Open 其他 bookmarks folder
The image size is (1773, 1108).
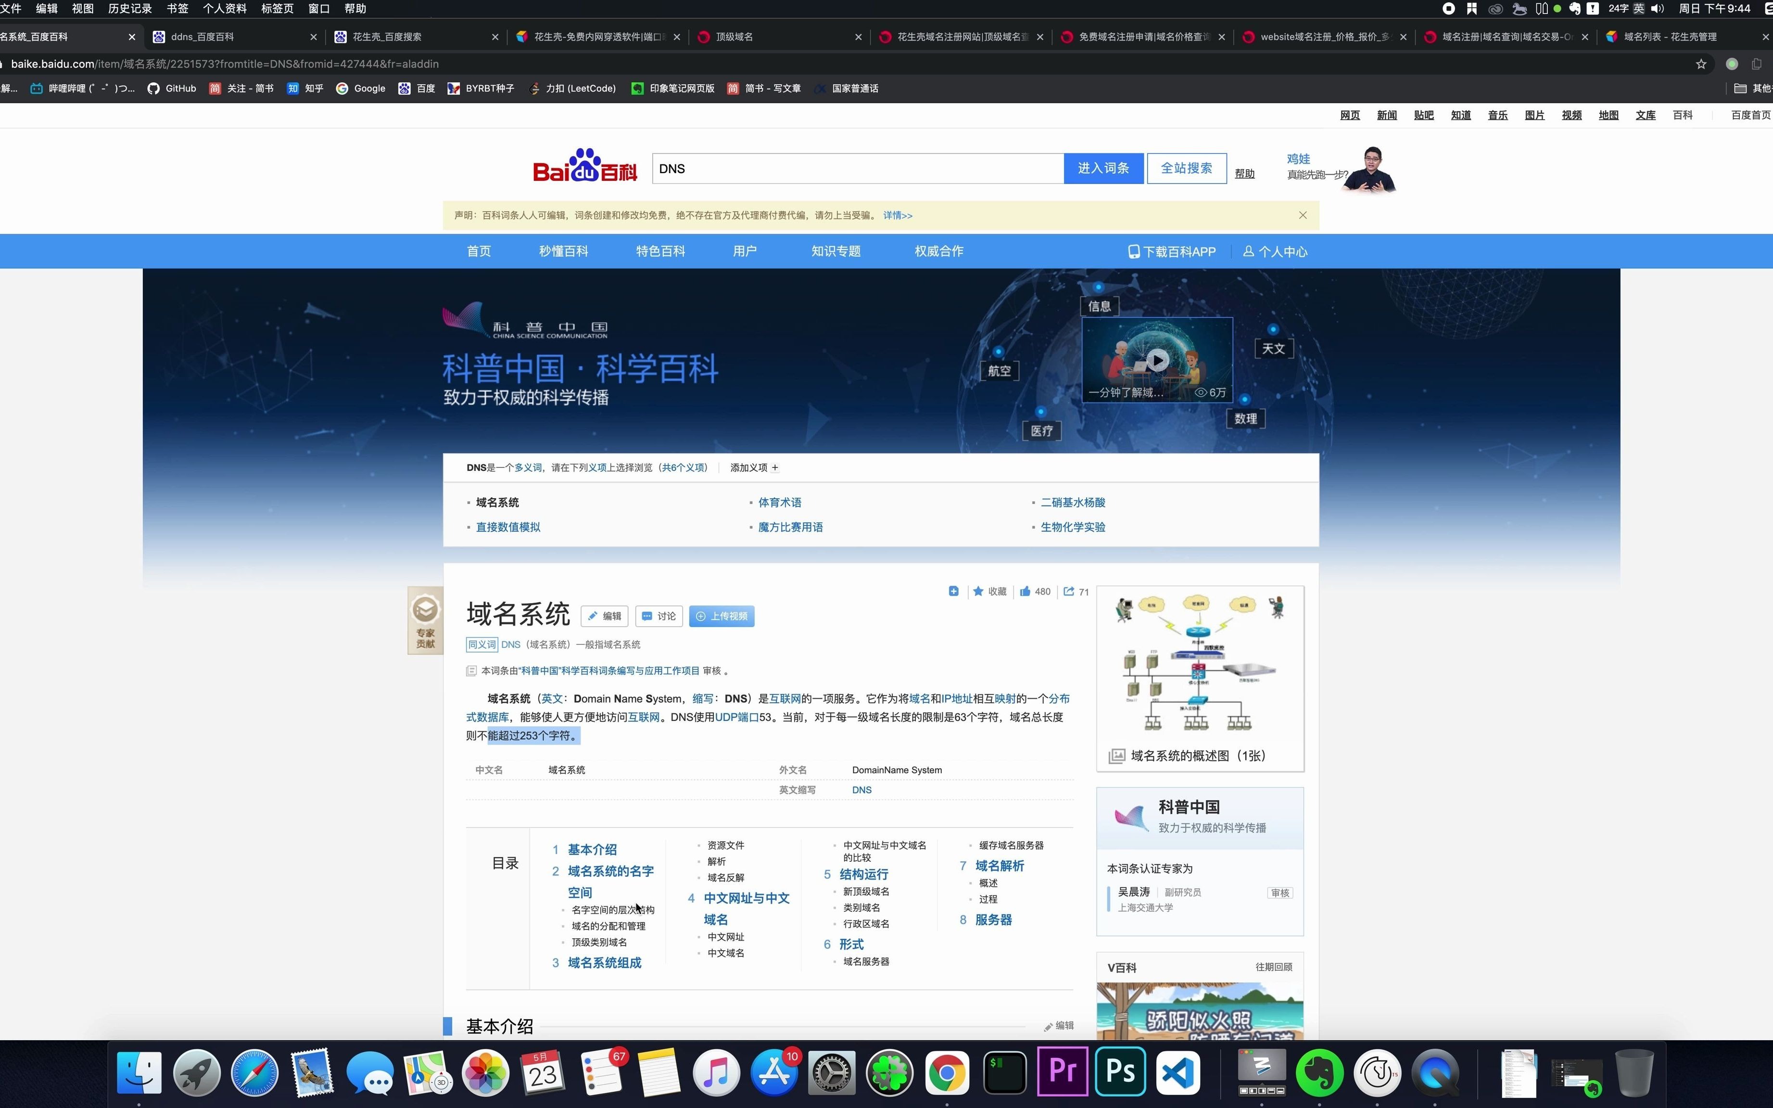(1753, 88)
